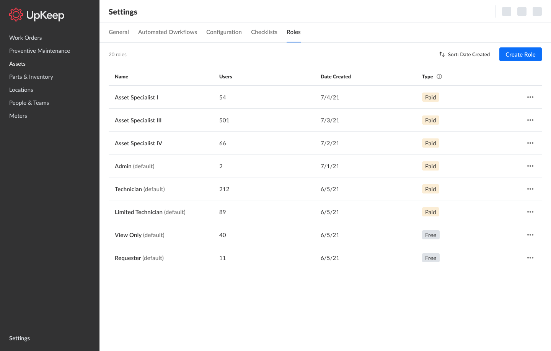The width and height of the screenshot is (551, 351).
Task: Click the 20 roles count label
Action: [x=117, y=54]
